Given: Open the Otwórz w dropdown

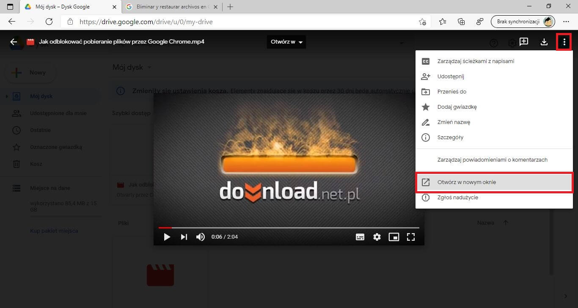Looking at the screenshot, I should [x=286, y=42].
